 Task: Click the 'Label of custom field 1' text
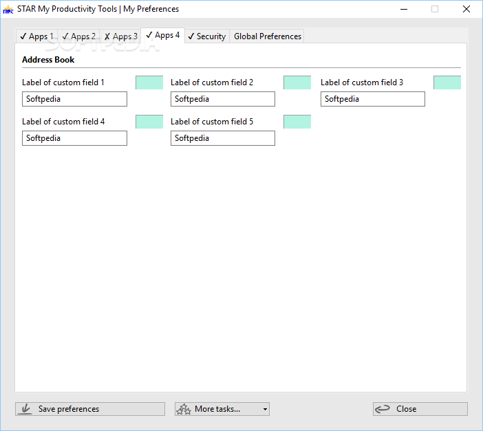point(63,82)
